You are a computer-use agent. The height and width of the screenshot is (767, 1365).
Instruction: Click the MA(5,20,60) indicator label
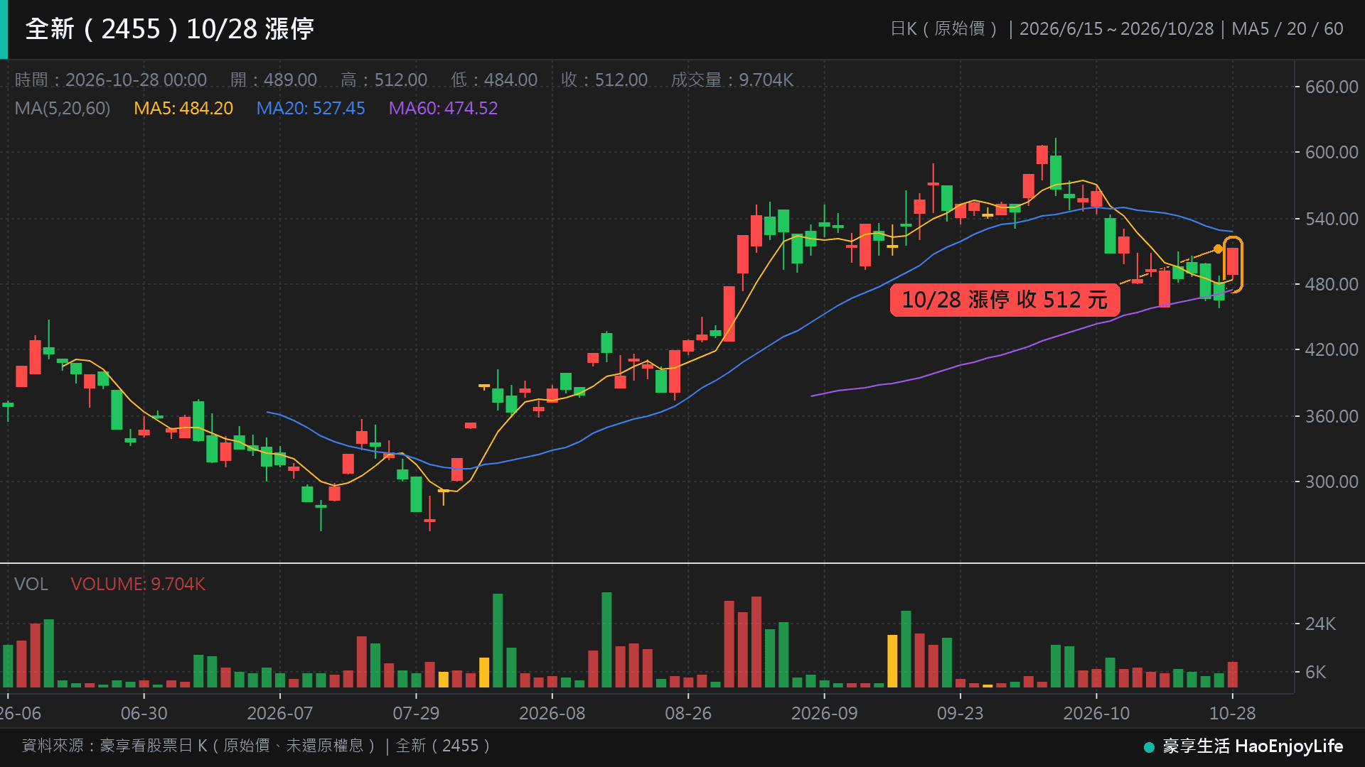click(x=63, y=108)
